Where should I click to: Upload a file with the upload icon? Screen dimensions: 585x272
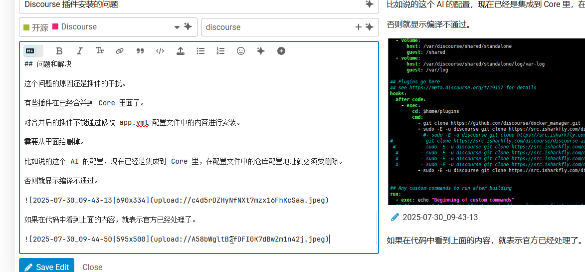(180, 51)
